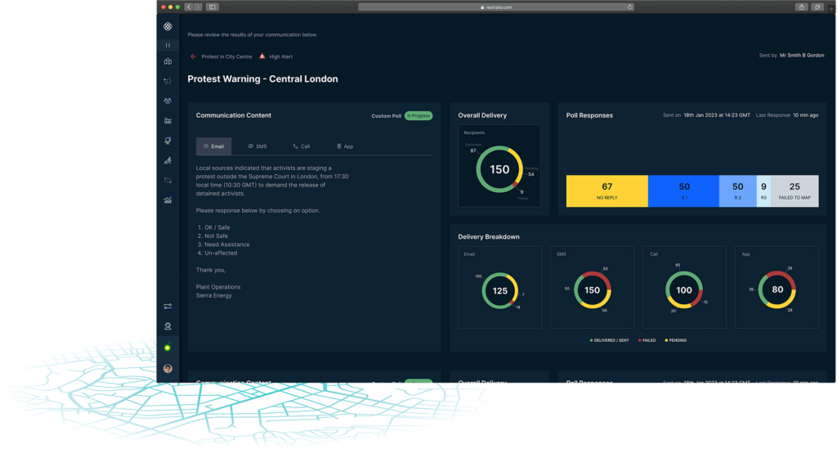Viewport: 837px width, 449px height.
Task: Click the support agent sidebar icon
Action: click(168, 326)
